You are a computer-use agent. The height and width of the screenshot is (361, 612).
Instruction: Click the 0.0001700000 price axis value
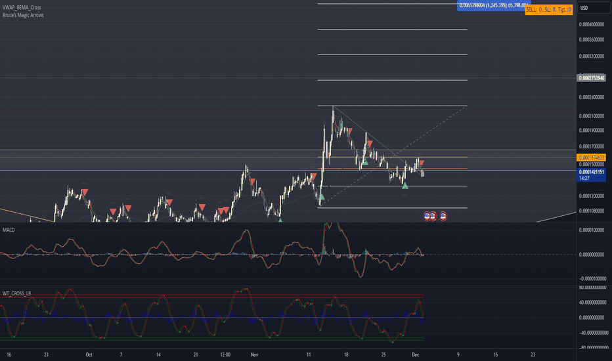592,146
